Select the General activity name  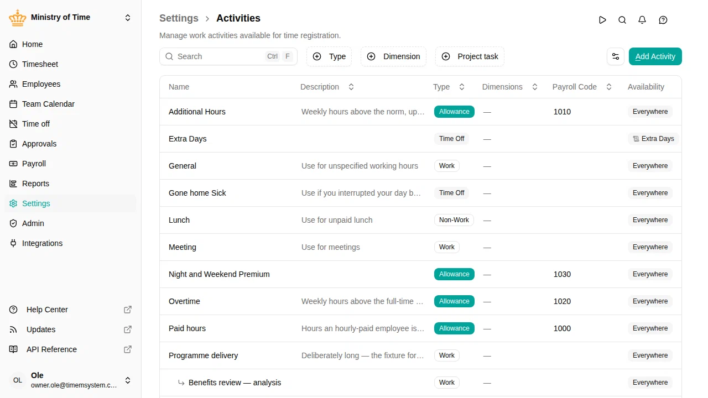(183, 166)
